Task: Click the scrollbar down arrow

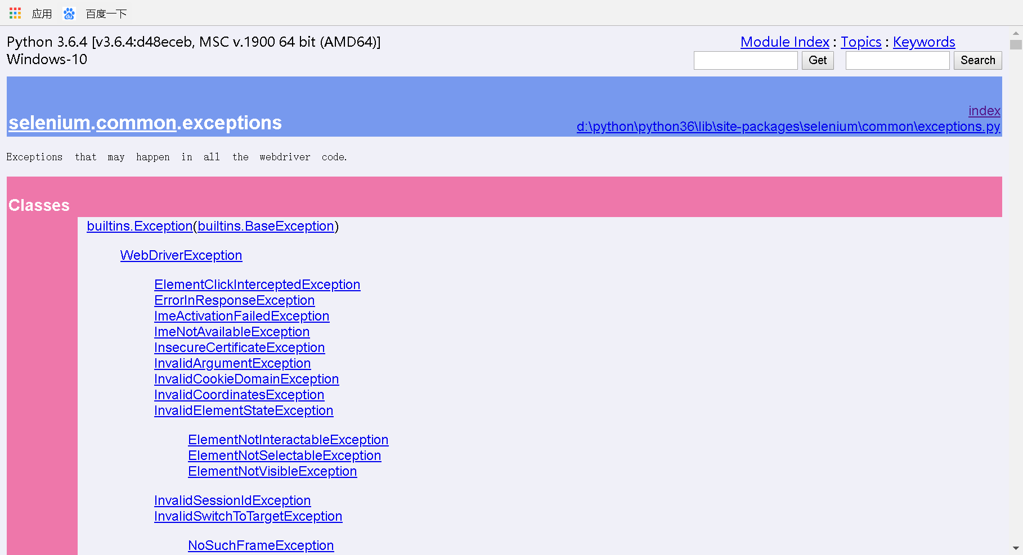Action: 1016,548
